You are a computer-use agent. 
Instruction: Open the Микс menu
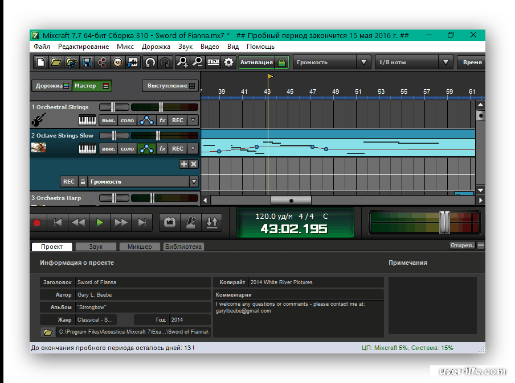point(125,47)
